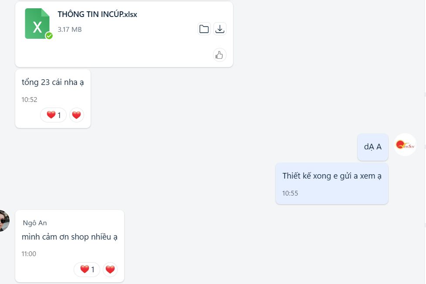Screen dimensions: 426x284
Task: Select the "tổng 23 cái nha ạ" message
Action: pyautogui.click(x=53, y=82)
